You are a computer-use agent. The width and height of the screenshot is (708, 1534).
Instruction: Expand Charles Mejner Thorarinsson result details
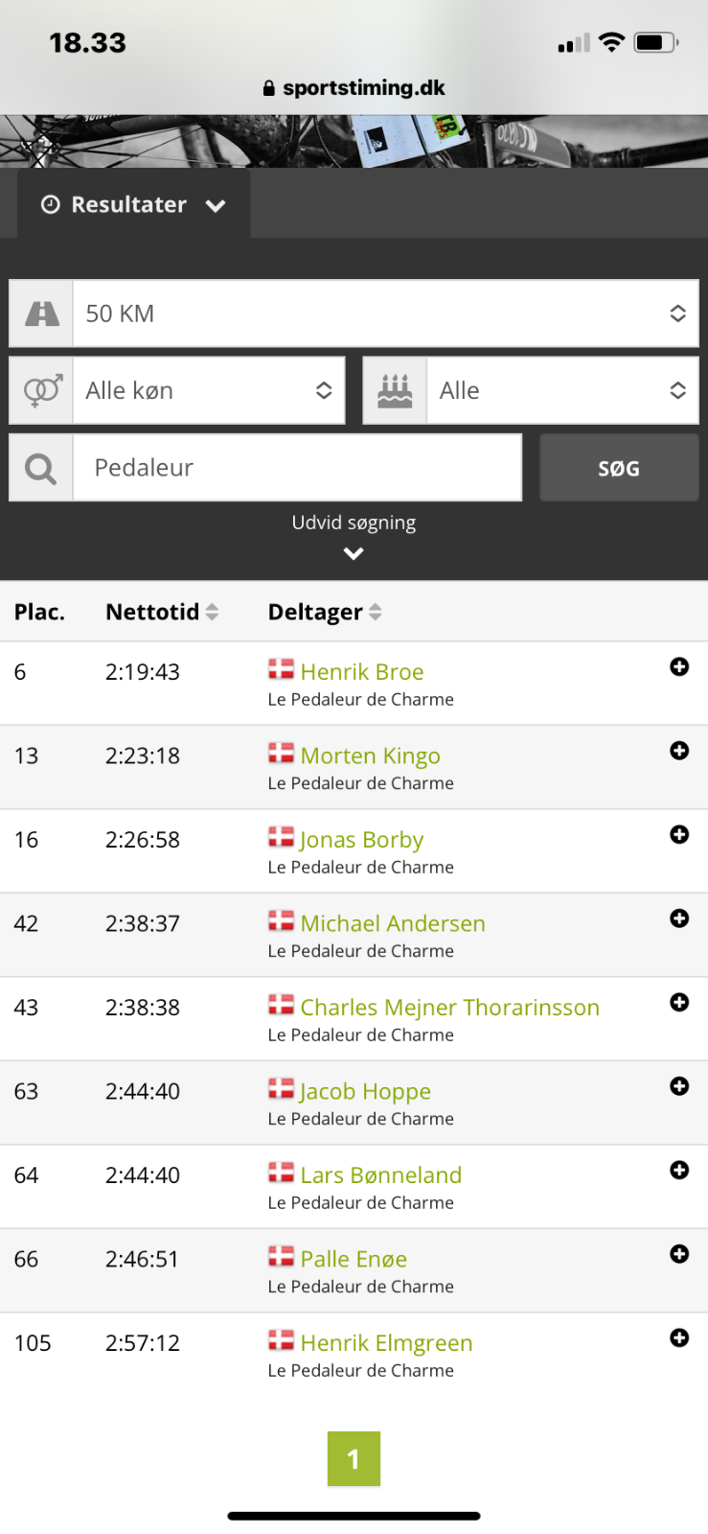679,1002
